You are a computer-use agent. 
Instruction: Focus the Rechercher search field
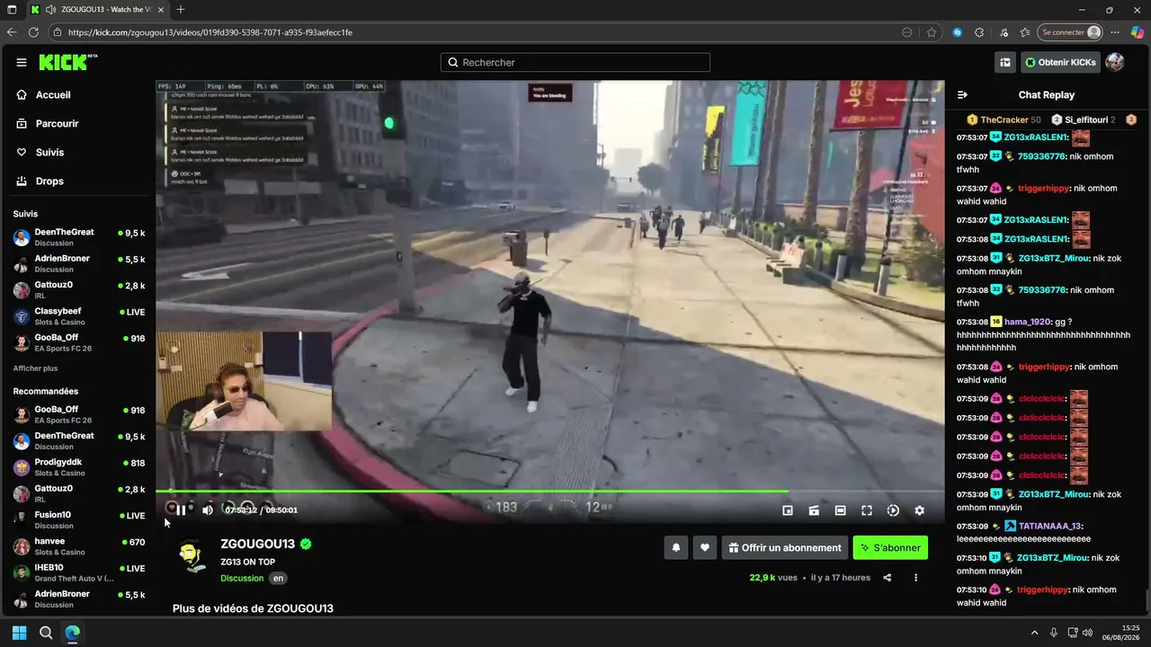575,63
